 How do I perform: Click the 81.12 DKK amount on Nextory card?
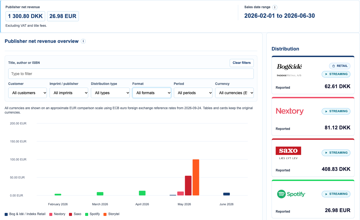pyautogui.click(x=338, y=128)
